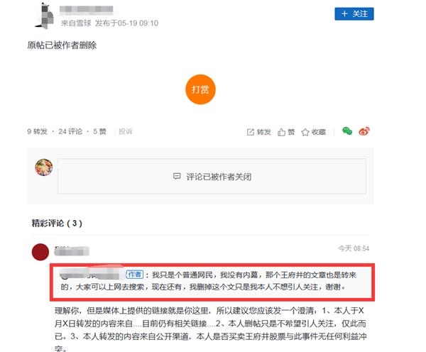Click the 精彩评论 (3) section heading
The height and width of the screenshot is (352, 426).
tap(57, 224)
